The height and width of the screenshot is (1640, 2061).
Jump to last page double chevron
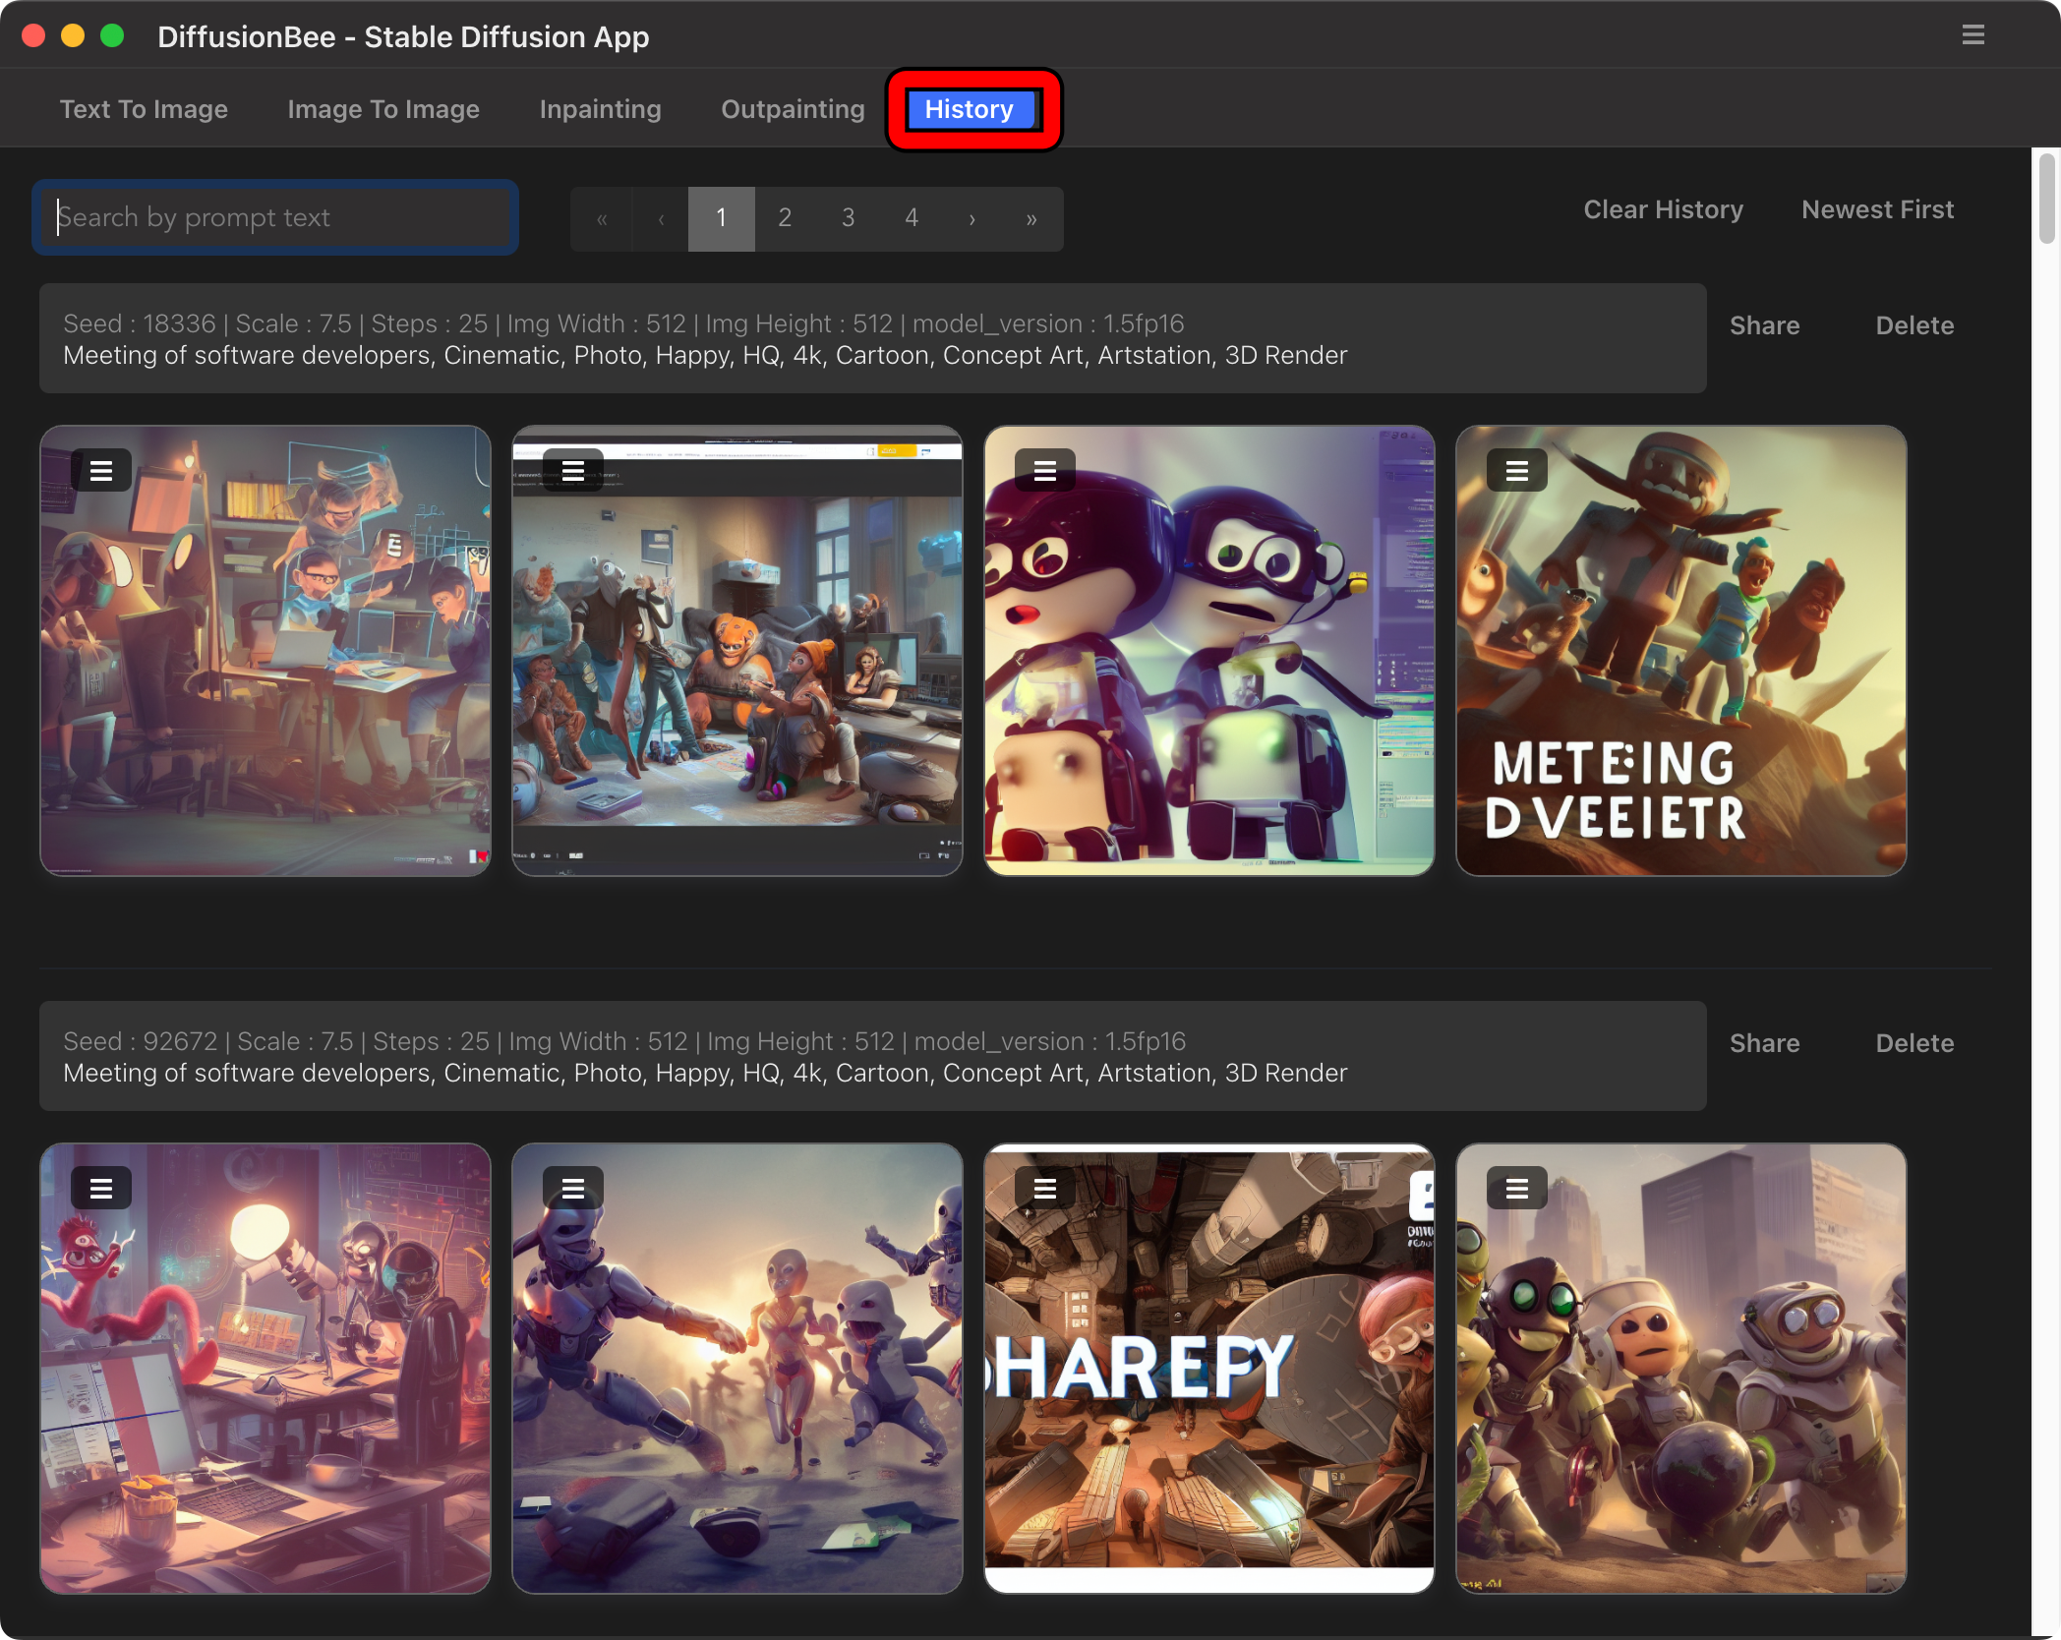click(x=1030, y=218)
